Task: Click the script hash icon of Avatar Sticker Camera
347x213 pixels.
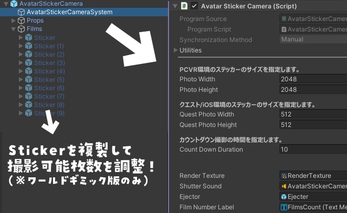Action: 184,6
